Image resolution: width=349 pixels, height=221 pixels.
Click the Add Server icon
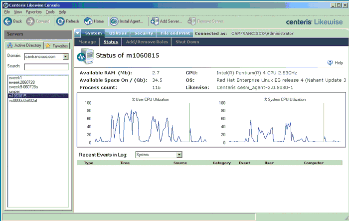tap(155, 21)
